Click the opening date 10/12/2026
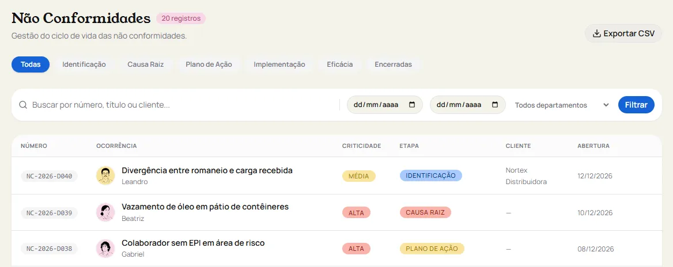Screen dimensions: 673x267 [x=595, y=212]
